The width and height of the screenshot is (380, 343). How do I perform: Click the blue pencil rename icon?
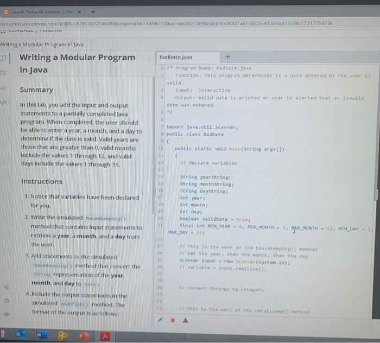point(160,320)
